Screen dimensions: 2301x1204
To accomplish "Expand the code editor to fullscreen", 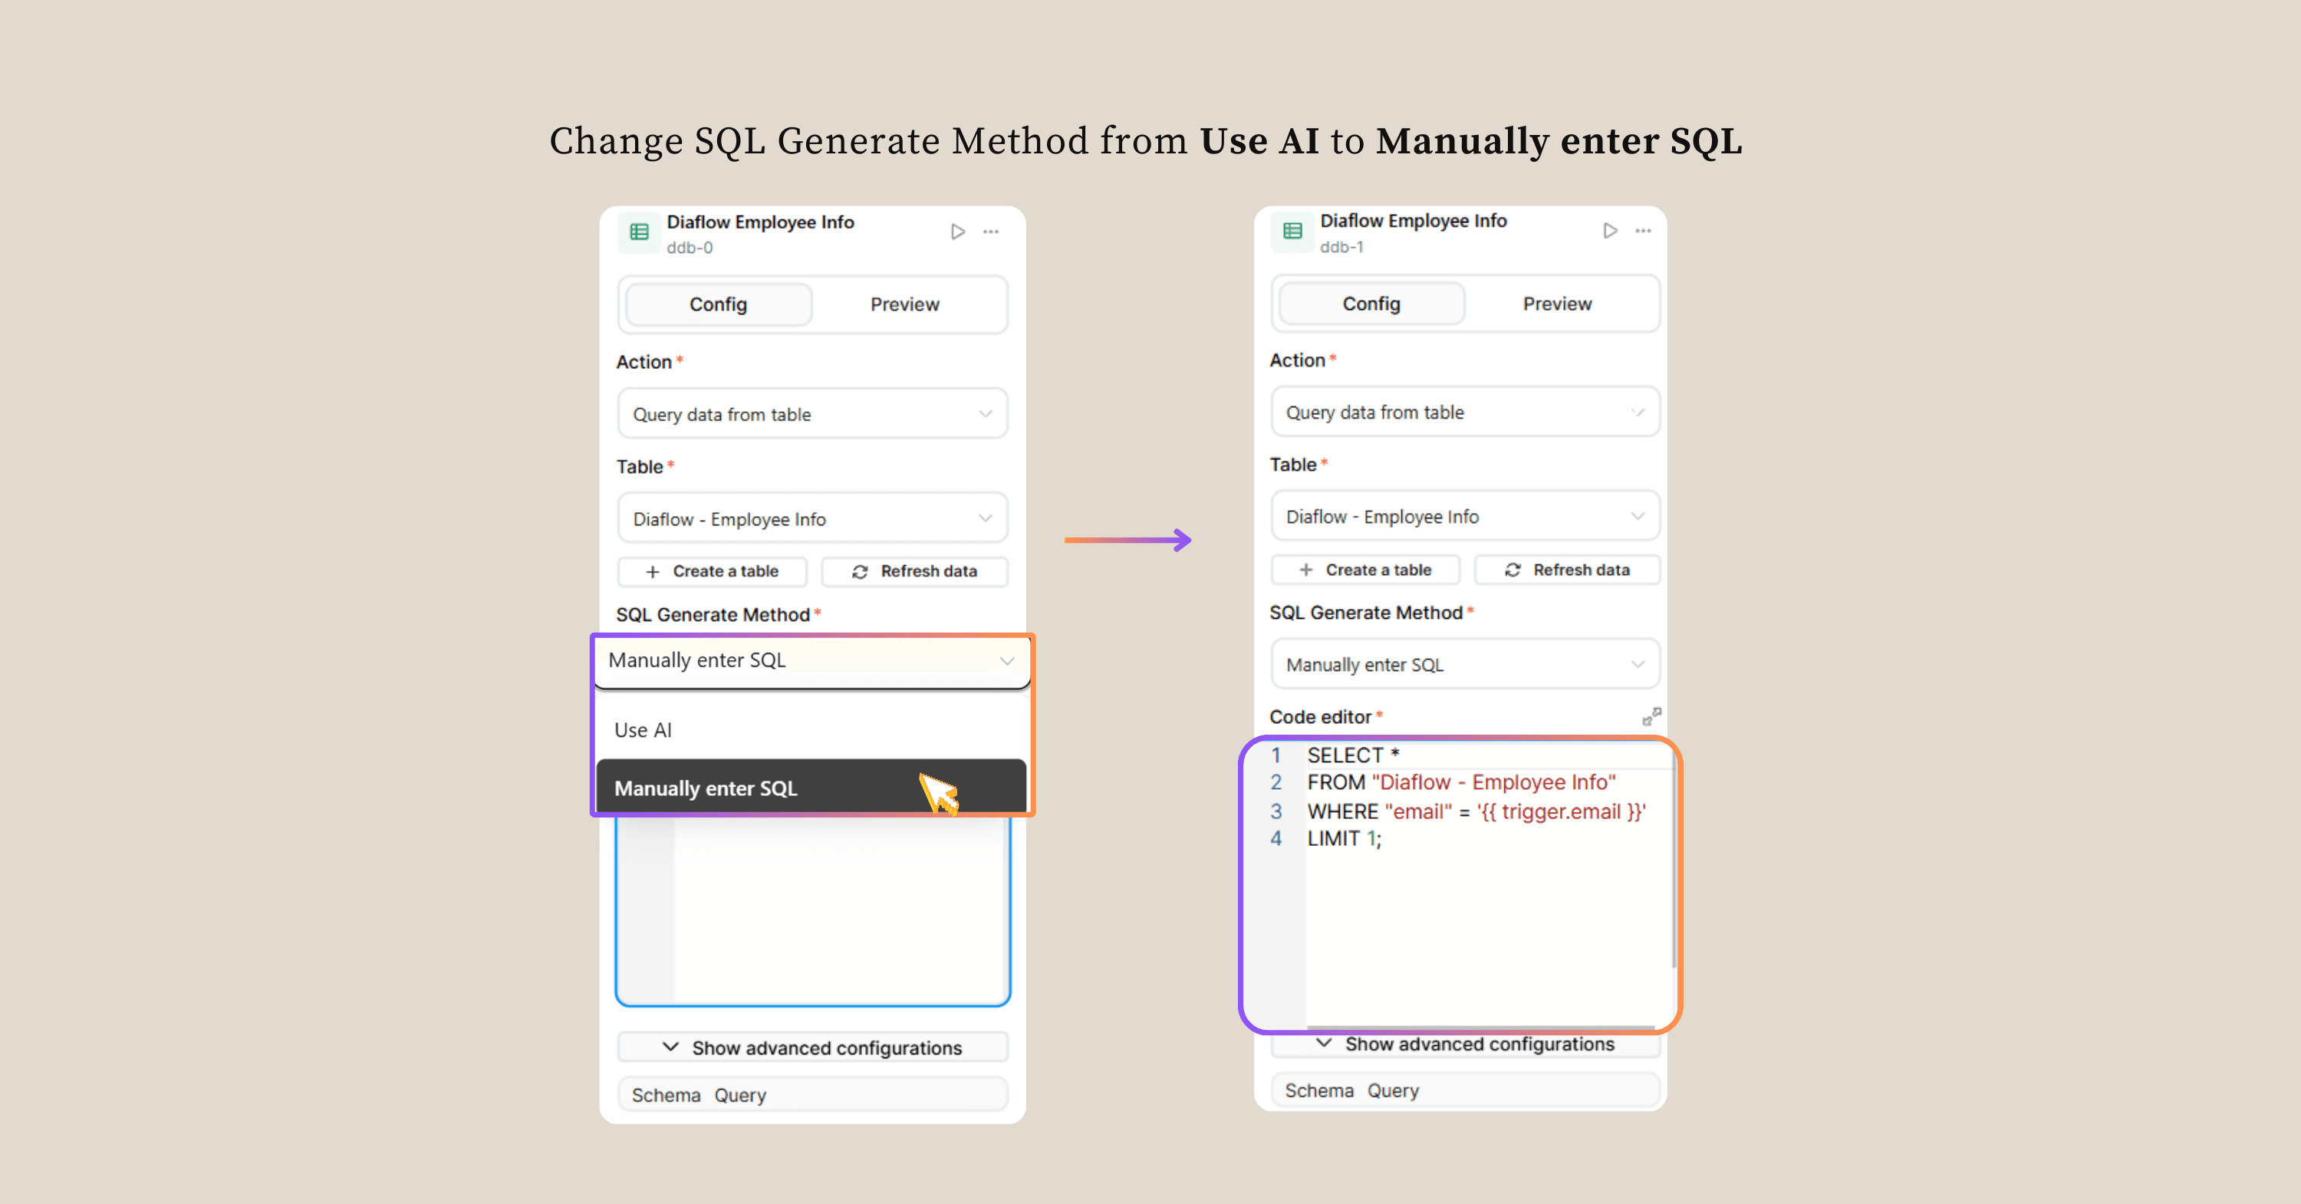I will coord(1651,716).
